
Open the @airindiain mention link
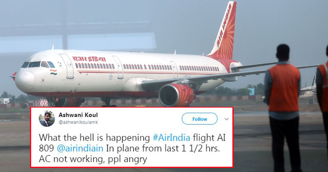pyautogui.click(x=80, y=148)
